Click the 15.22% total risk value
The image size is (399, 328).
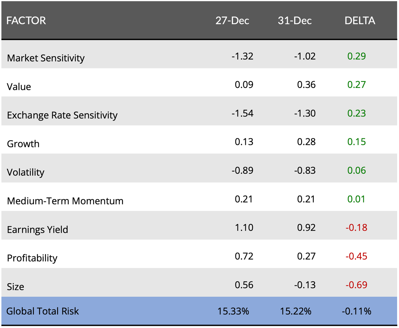tap(295, 311)
